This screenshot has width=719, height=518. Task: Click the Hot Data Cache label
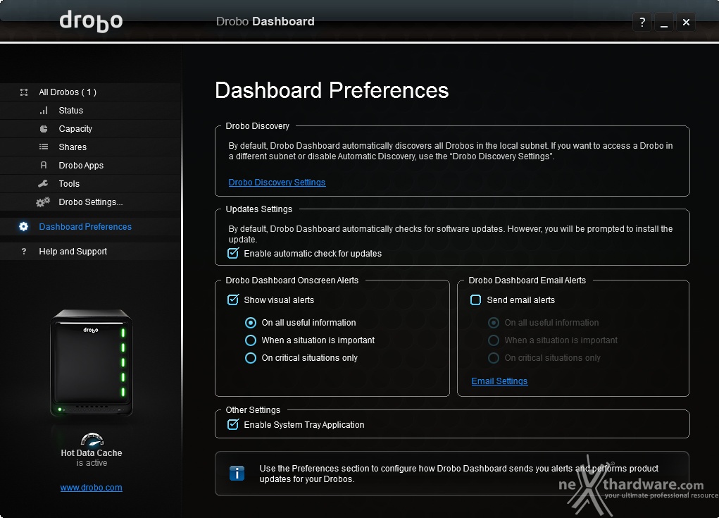click(92, 453)
